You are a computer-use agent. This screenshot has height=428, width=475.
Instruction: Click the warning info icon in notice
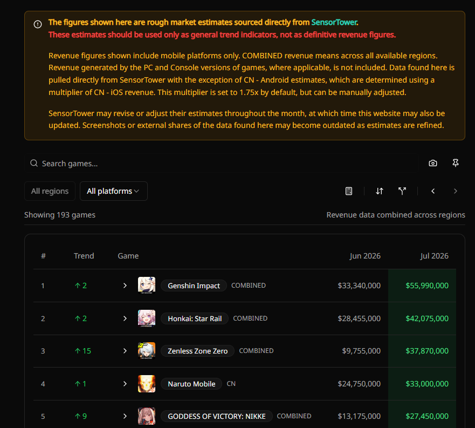(x=38, y=24)
